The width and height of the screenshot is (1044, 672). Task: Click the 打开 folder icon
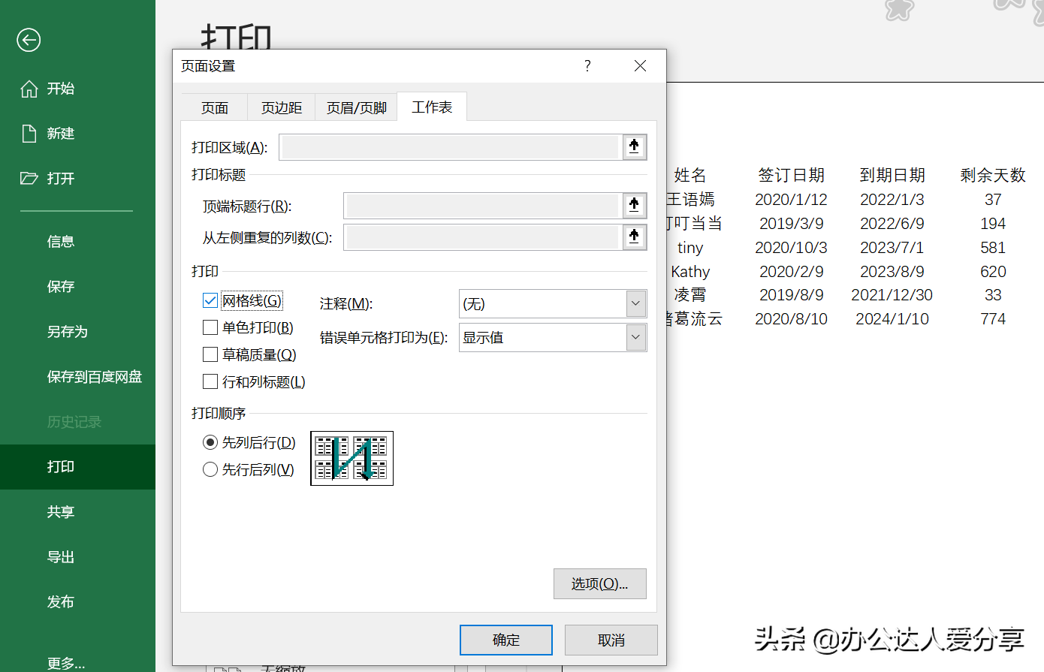coord(29,178)
